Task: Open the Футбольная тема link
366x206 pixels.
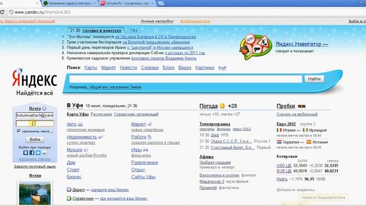Action: [195, 21]
